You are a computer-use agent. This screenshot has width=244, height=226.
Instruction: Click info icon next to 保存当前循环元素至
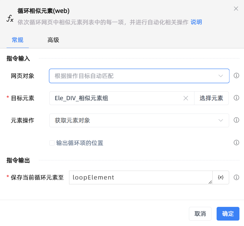coord(236,177)
